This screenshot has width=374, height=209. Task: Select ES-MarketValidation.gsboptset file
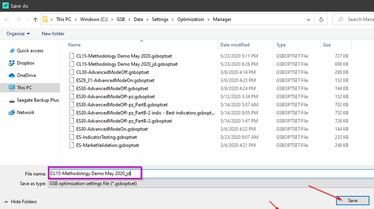(x=107, y=145)
